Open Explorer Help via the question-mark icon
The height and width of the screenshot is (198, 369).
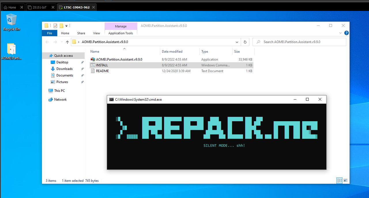pyautogui.click(x=347, y=33)
